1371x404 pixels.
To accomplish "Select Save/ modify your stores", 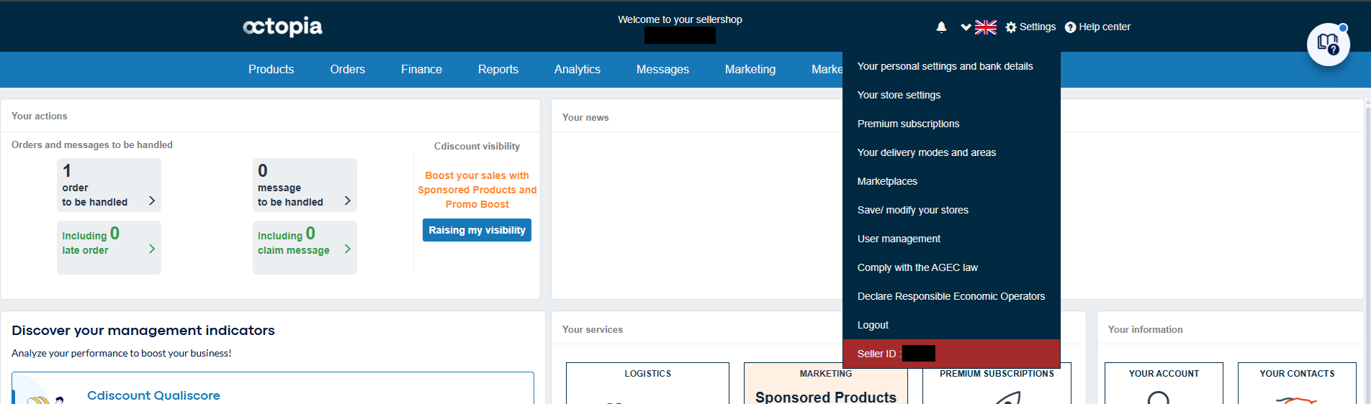I will coord(951,210).
